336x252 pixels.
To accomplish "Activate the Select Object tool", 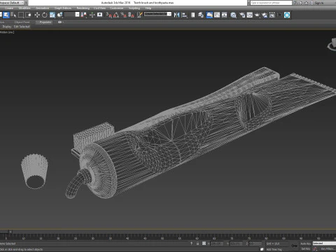I will (6, 15).
